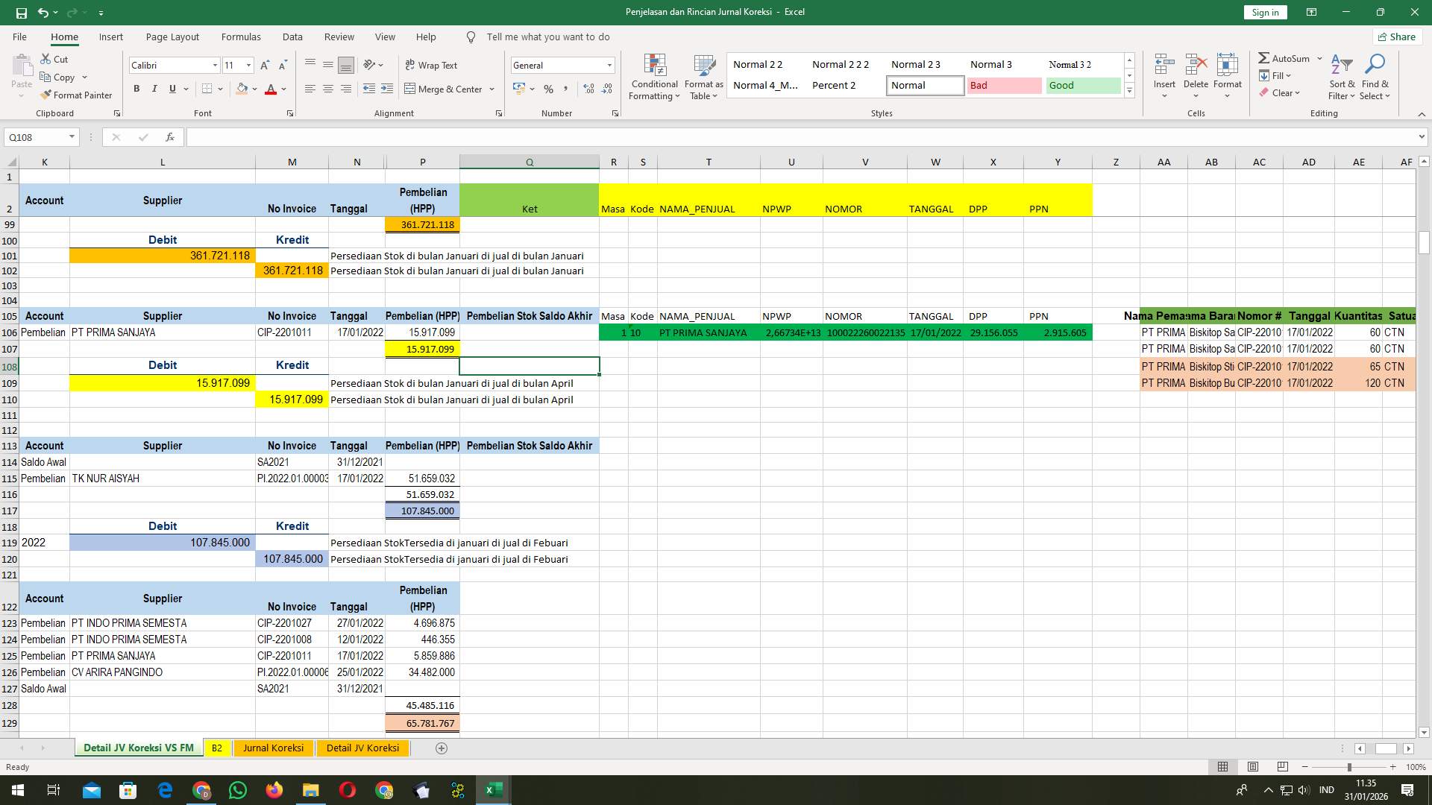The height and width of the screenshot is (805, 1432).
Task: Click the Increase Decimal icon
Action: [x=588, y=89]
